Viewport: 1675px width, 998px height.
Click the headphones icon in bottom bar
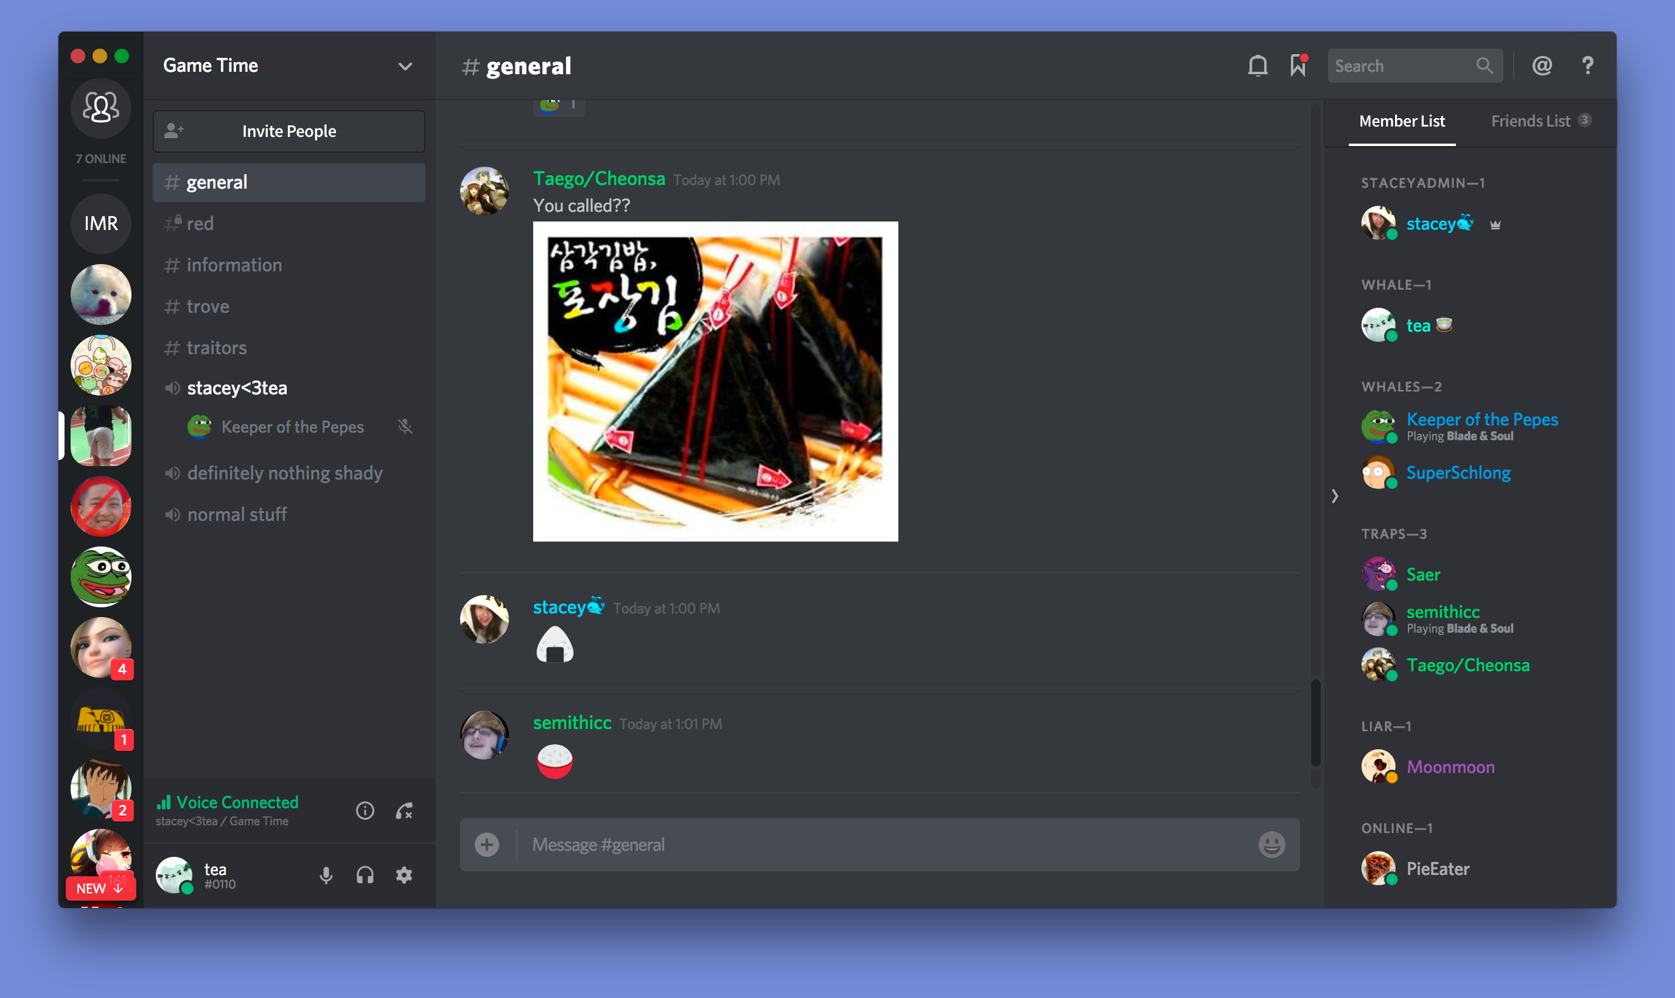[x=365, y=874]
